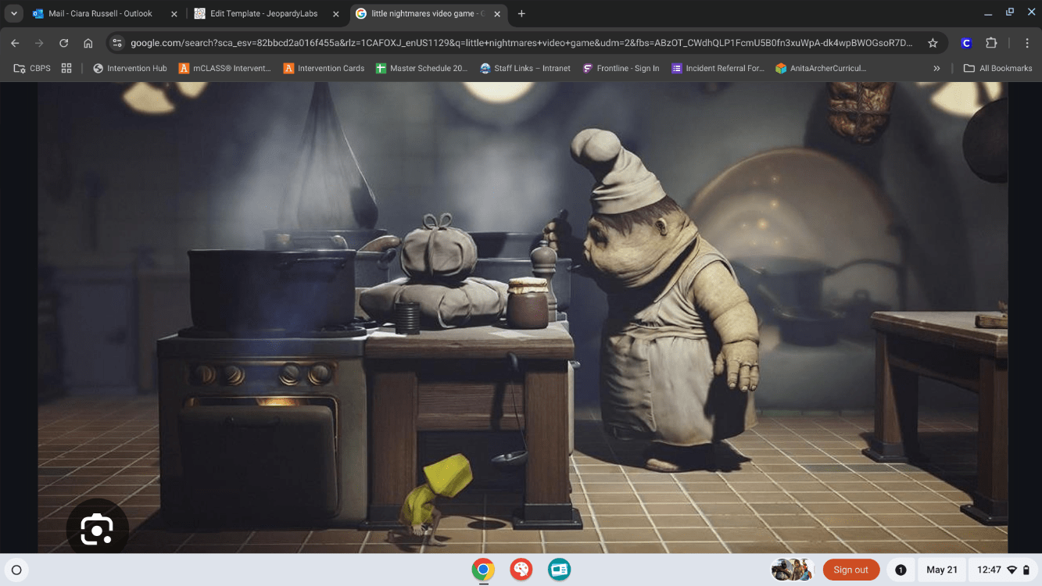Open the apps grid shortcut in bookmarks bar
The image size is (1042, 586).
pyautogui.click(x=66, y=68)
